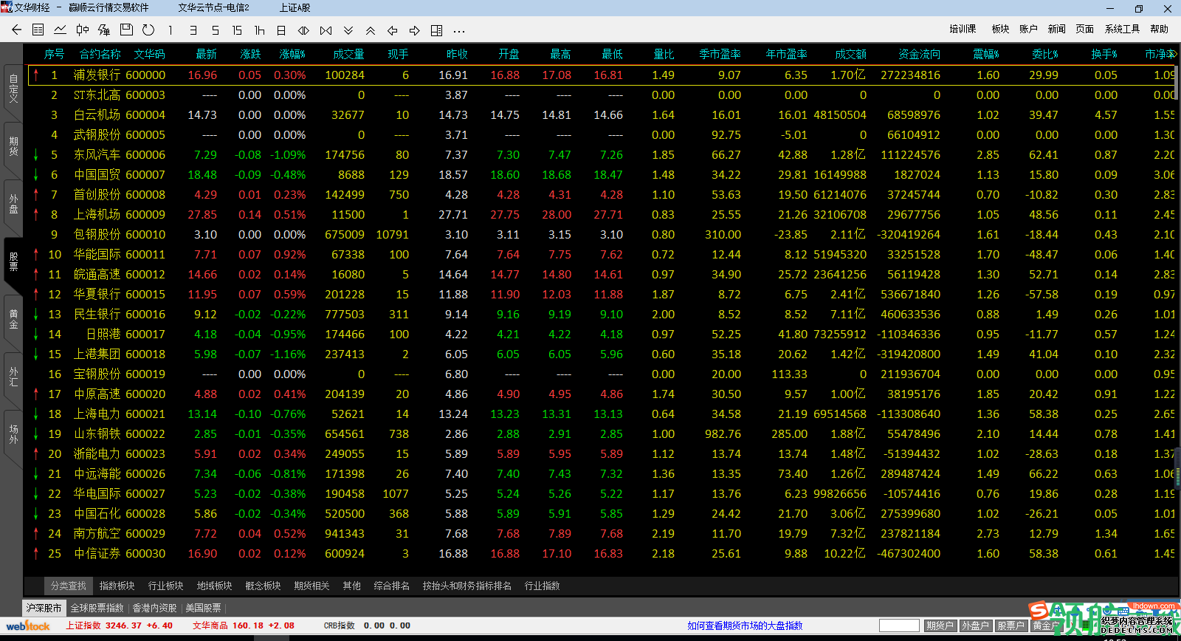Screen dimensions: 1181x641
Task: Click the hollow right arrow icon
Action: [415, 30]
